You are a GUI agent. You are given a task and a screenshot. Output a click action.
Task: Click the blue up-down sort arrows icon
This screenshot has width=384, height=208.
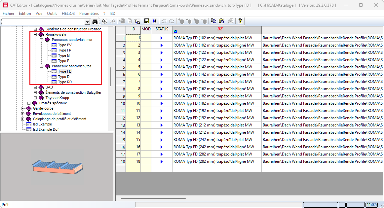(x=154, y=21)
